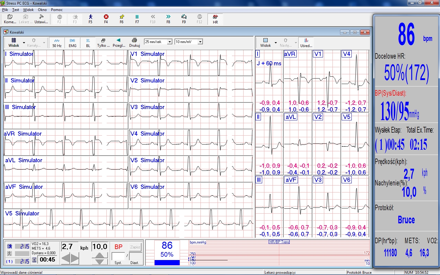The height and width of the screenshot is (275, 440).
Task: Pause the test with F7 icon
Action: point(137,19)
